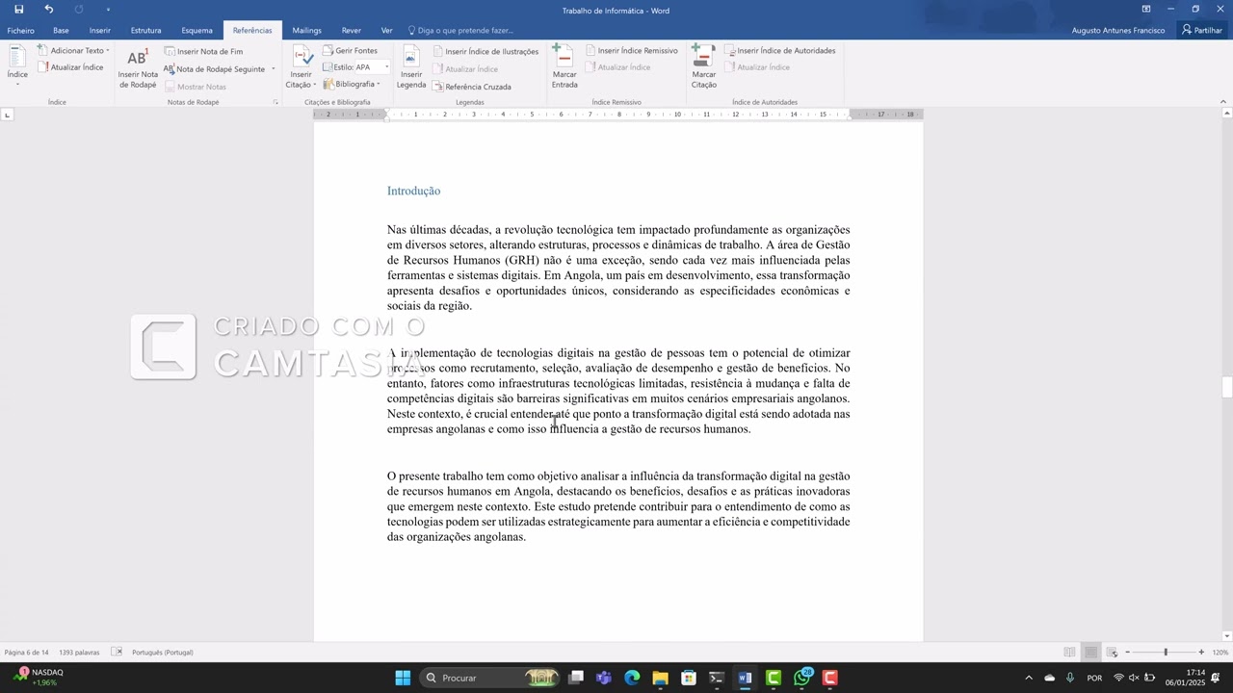
Task: Click Inserir Índice de Autoridades
Action: pos(779,50)
